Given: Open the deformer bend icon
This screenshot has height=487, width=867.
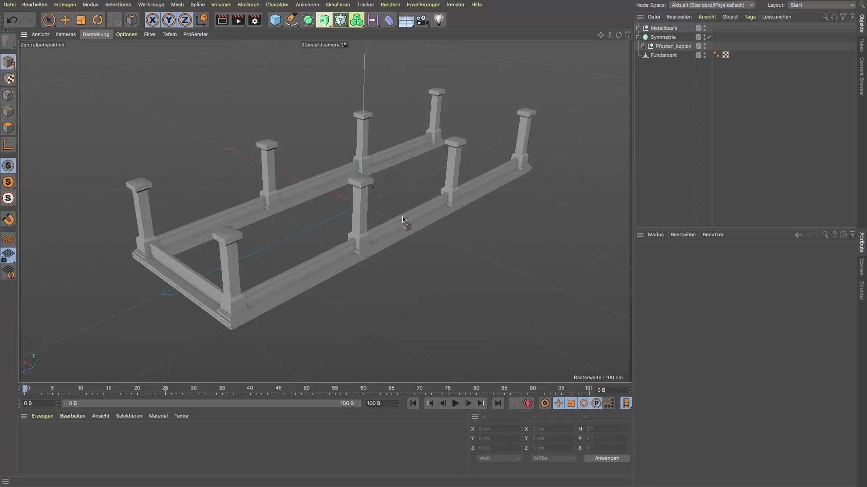Looking at the screenshot, I should (389, 20).
